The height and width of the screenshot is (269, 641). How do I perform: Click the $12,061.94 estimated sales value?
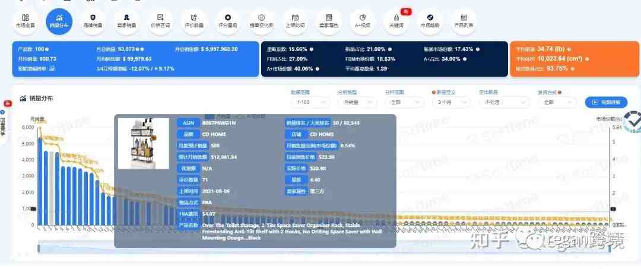[x=224, y=157]
